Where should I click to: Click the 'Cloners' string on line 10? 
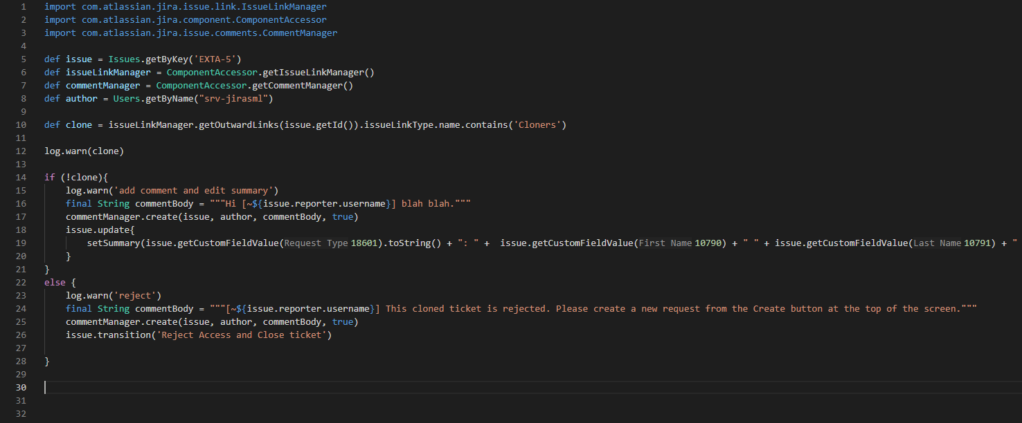click(537, 124)
